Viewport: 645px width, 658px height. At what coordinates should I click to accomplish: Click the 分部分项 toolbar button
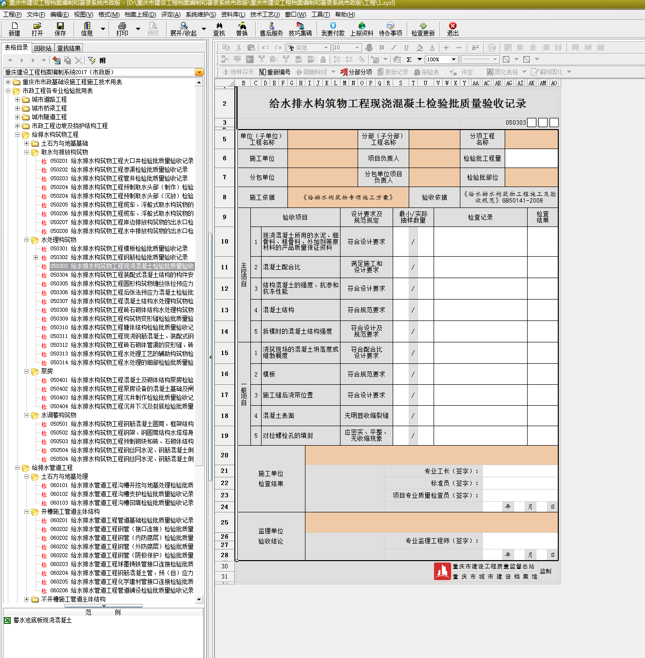coord(357,72)
